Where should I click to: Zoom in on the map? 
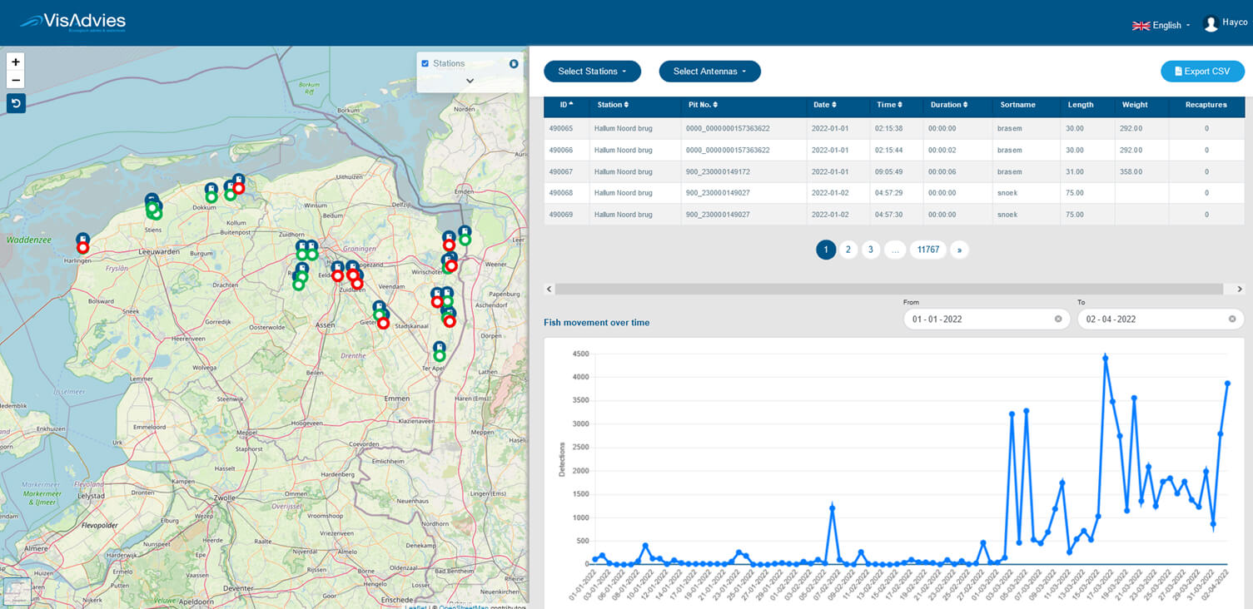coord(16,62)
